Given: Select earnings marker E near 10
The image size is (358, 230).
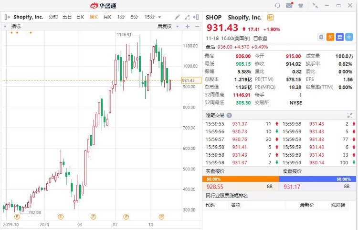Looking at the screenshot, I should pos(161,217).
